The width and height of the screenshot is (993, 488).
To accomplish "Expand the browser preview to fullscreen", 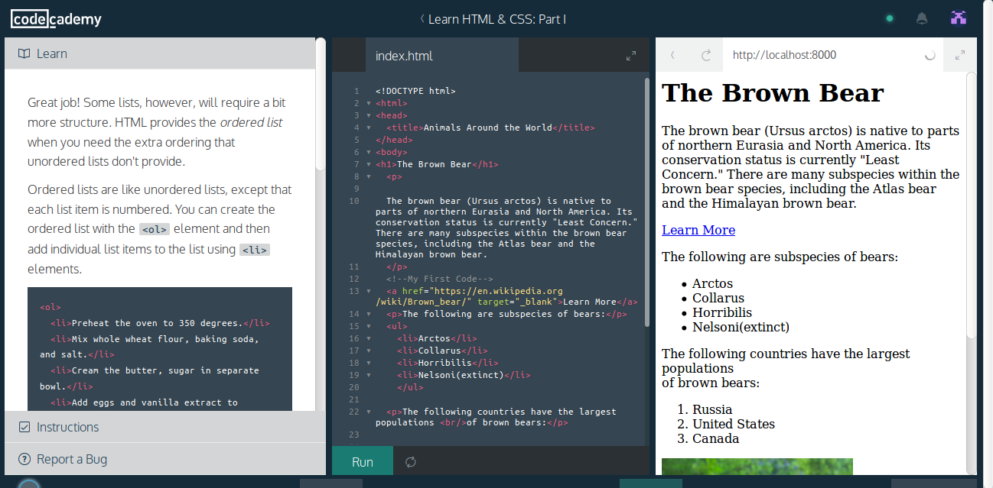I will pyautogui.click(x=960, y=55).
